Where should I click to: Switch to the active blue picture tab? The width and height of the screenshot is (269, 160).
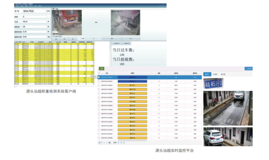point(207,74)
